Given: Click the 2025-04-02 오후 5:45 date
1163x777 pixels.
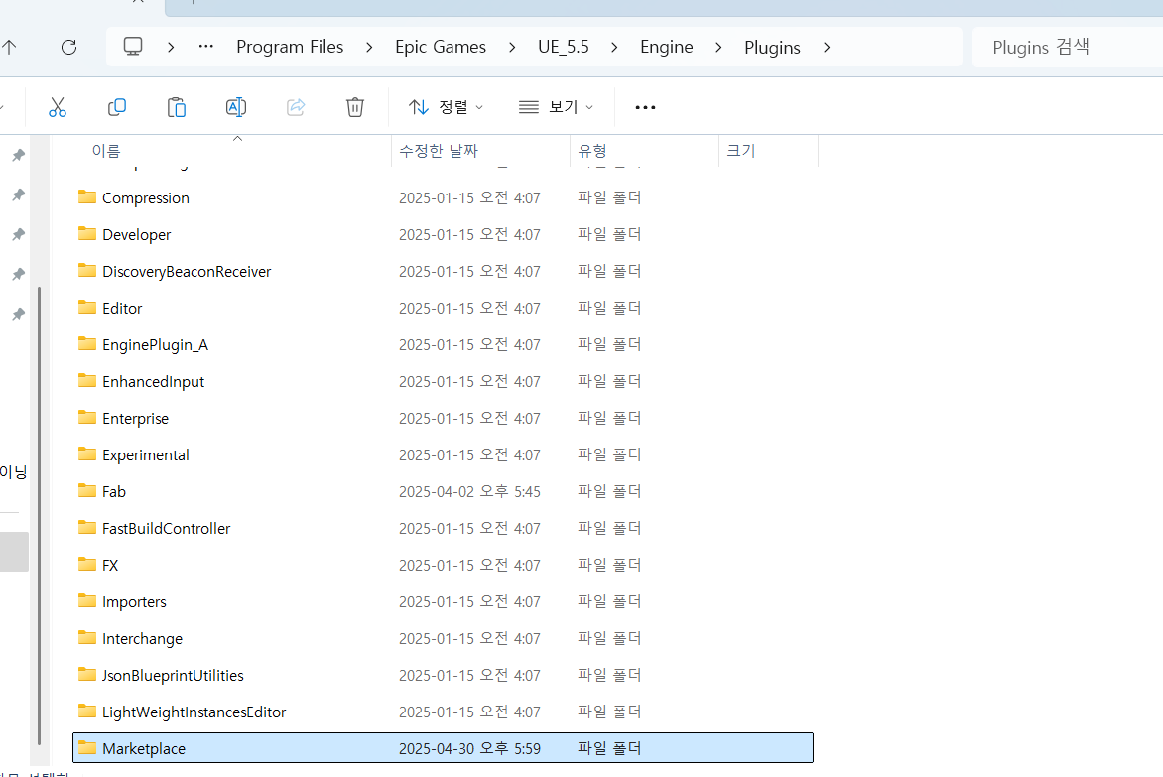Looking at the screenshot, I should (469, 491).
